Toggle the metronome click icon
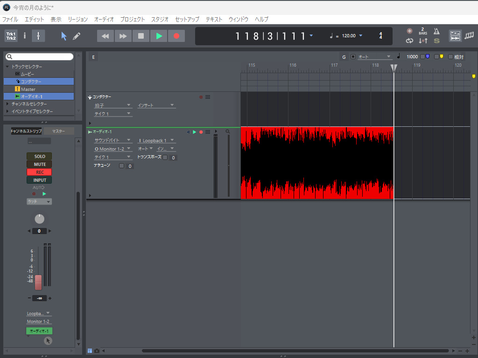This screenshot has height=358, width=478. coord(436,31)
